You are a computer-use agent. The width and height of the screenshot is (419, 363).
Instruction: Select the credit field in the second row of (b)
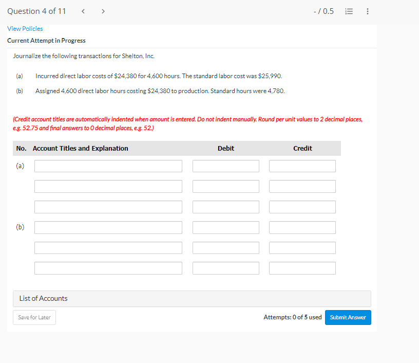click(302, 247)
